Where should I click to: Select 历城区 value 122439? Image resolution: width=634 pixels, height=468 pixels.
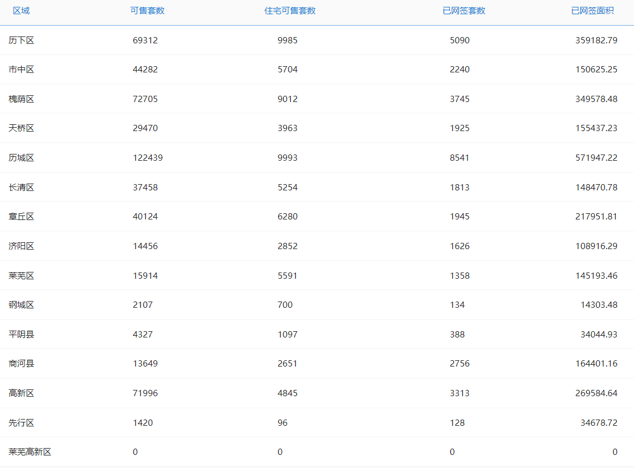[148, 158]
